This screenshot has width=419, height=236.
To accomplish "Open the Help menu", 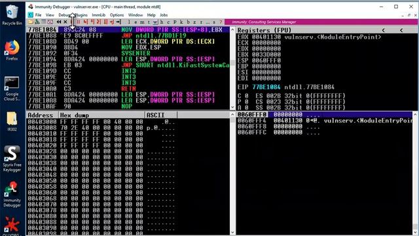I will pos(151,15).
